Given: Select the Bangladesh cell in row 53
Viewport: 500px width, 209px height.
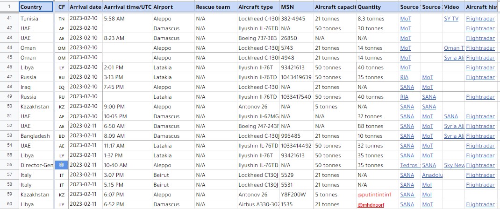Looking at the screenshot, I should [x=36, y=136].
